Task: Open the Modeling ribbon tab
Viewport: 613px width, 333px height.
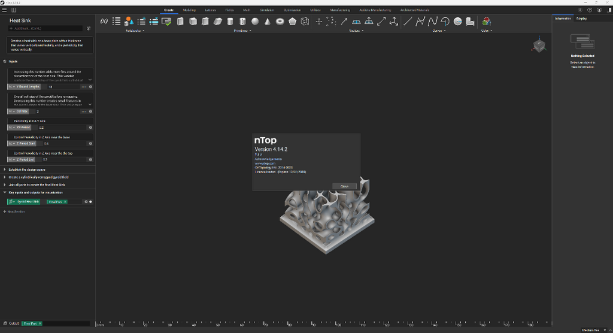Action: pos(189,10)
